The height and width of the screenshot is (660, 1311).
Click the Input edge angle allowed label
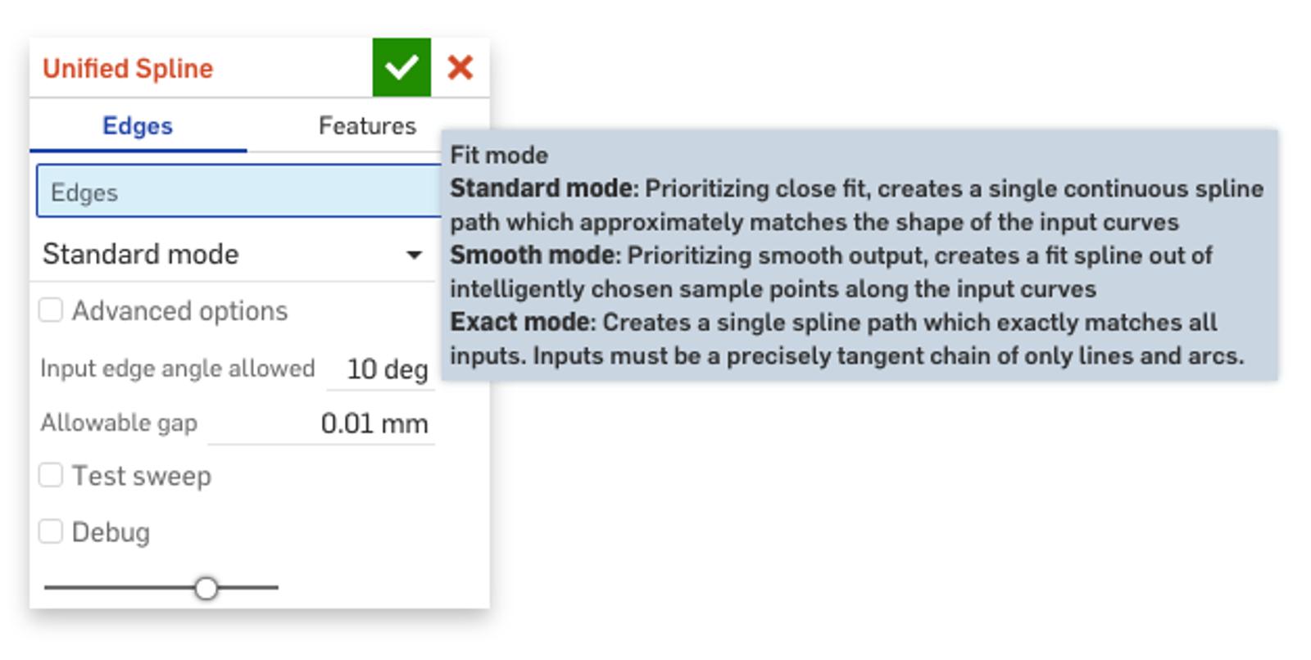[177, 368]
